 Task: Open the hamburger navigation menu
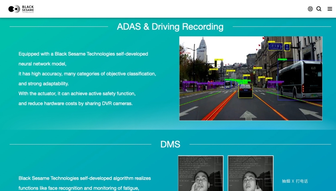[x=330, y=9]
